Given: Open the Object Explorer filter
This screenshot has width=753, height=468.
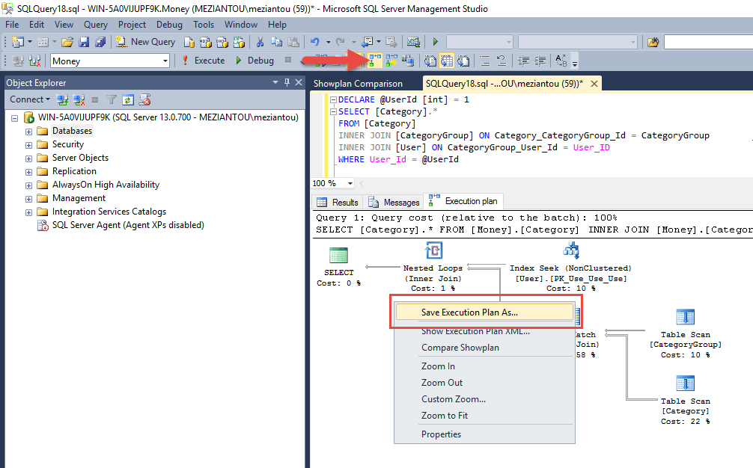Looking at the screenshot, I should pos(111,99).
